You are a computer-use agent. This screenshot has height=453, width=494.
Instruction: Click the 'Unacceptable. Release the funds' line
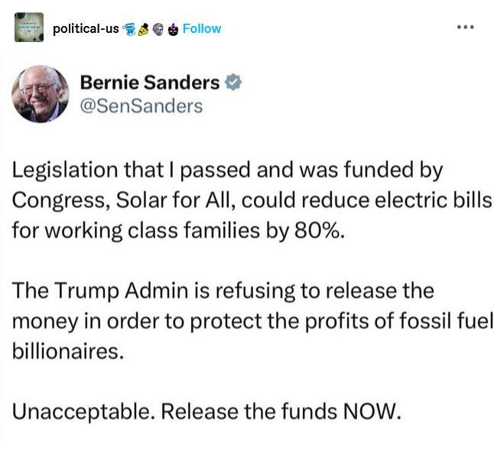[x=206, y=412]
